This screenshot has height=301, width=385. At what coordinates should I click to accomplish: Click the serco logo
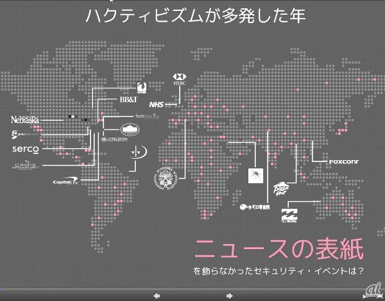[26, 149]
